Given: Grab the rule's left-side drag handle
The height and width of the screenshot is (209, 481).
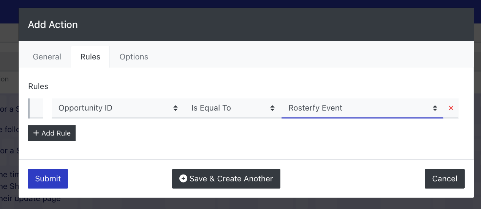Looking at the screenshot, I should click(36, 108).
